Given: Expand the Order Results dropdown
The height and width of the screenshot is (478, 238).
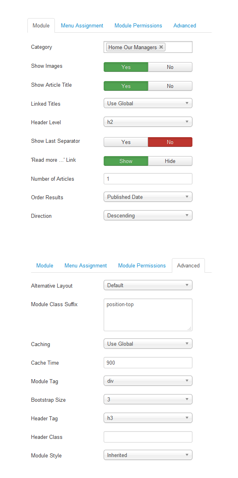Looking at the screenshot, I should click(148, 197).
